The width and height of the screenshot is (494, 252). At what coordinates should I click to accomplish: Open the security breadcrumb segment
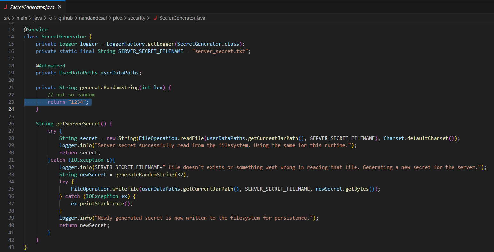[x=137, y=18]
